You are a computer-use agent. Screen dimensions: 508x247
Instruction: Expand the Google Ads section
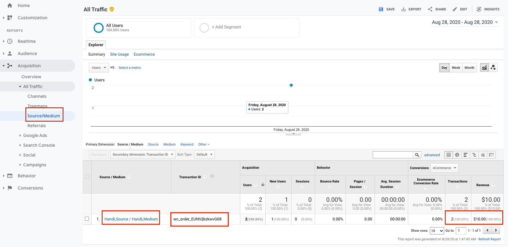coord(35,135)
